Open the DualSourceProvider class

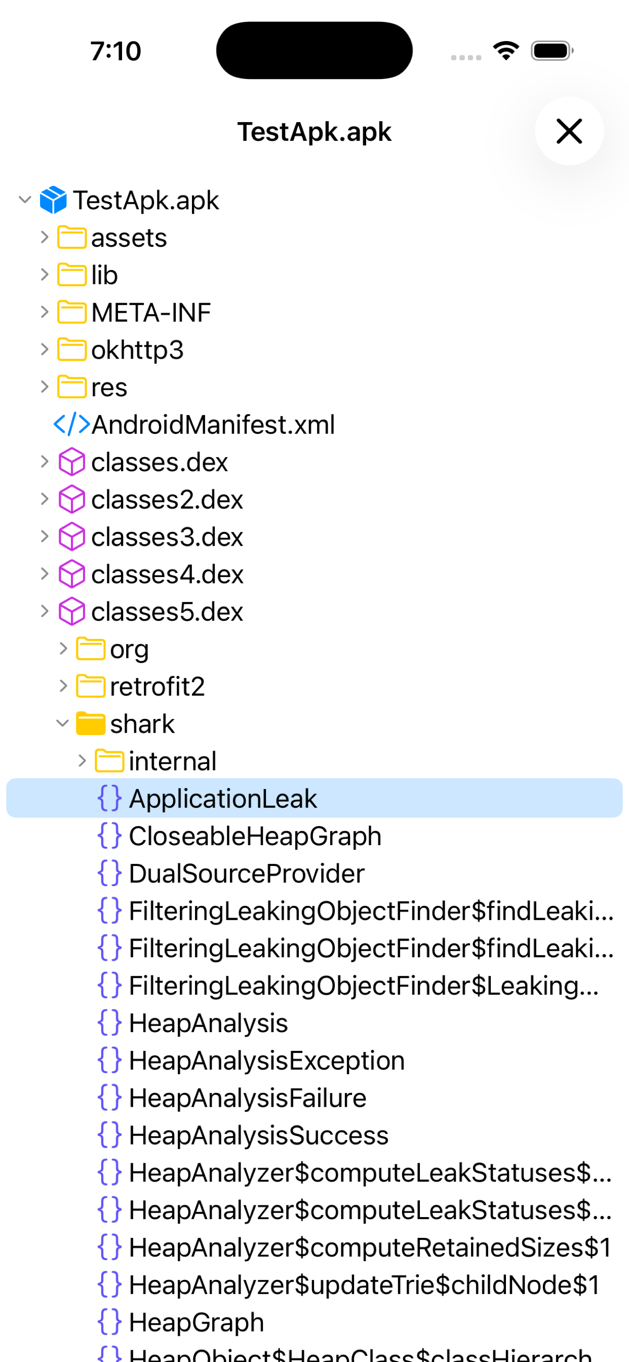(x=246, y=874)
